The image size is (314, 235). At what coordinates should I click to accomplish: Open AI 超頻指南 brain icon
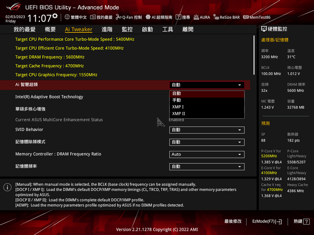point(148,17)
